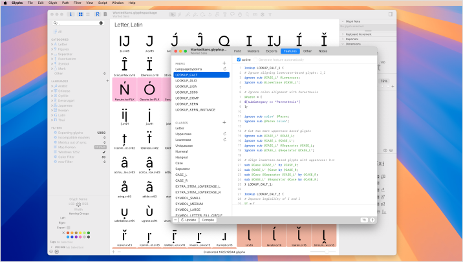463x262 pixels.
Task: Expand the Keyboard Increment panel
Action: pyautogui.click(x=343, y=34)
